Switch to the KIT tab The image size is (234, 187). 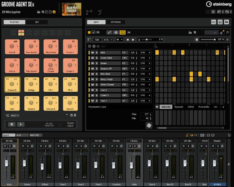click(37, 22)
